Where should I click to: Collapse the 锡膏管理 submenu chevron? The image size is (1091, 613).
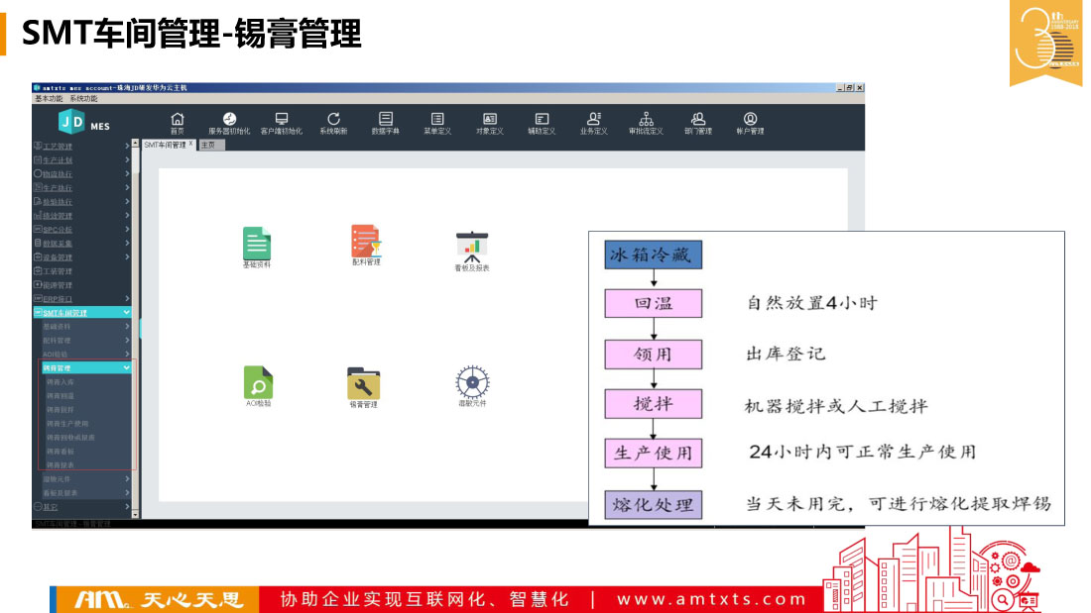(x=126, y=367)
